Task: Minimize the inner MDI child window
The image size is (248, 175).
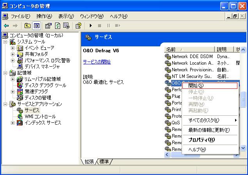Action: 228,16
